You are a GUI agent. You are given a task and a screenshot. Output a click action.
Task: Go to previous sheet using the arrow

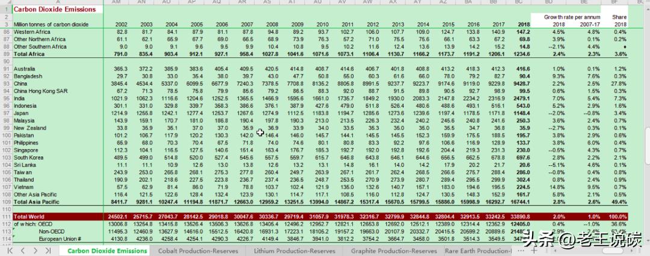coord(23,251)
